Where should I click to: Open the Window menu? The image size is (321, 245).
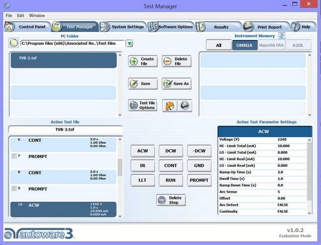37,15
